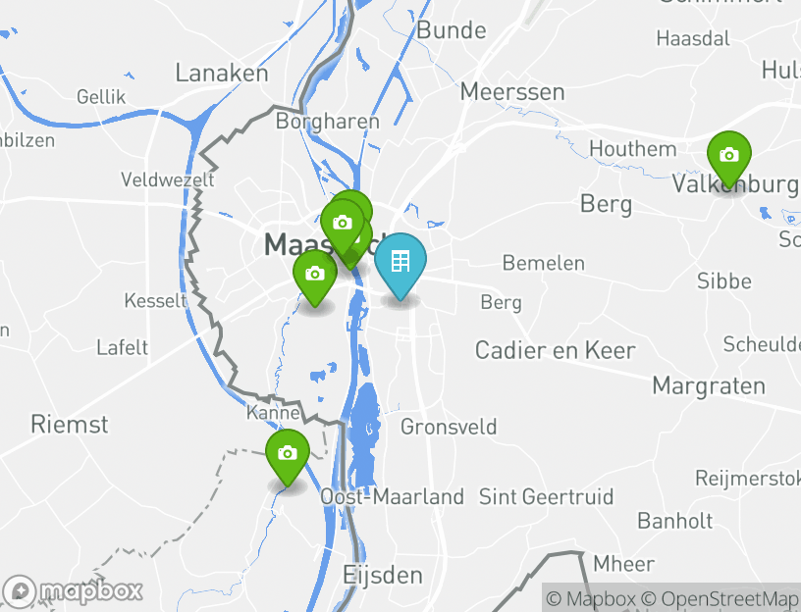Image resolution: width=801 pixels, height=612 pixels.
Task: Click the blue building marker near Maastricht
Action: 400,264
